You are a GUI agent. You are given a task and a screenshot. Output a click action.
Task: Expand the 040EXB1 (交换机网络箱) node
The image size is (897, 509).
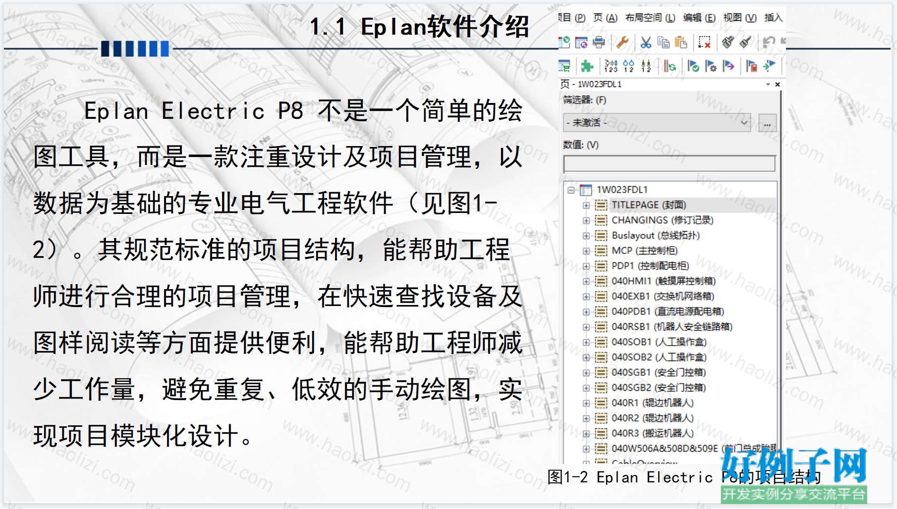click(x=586, y=297)
